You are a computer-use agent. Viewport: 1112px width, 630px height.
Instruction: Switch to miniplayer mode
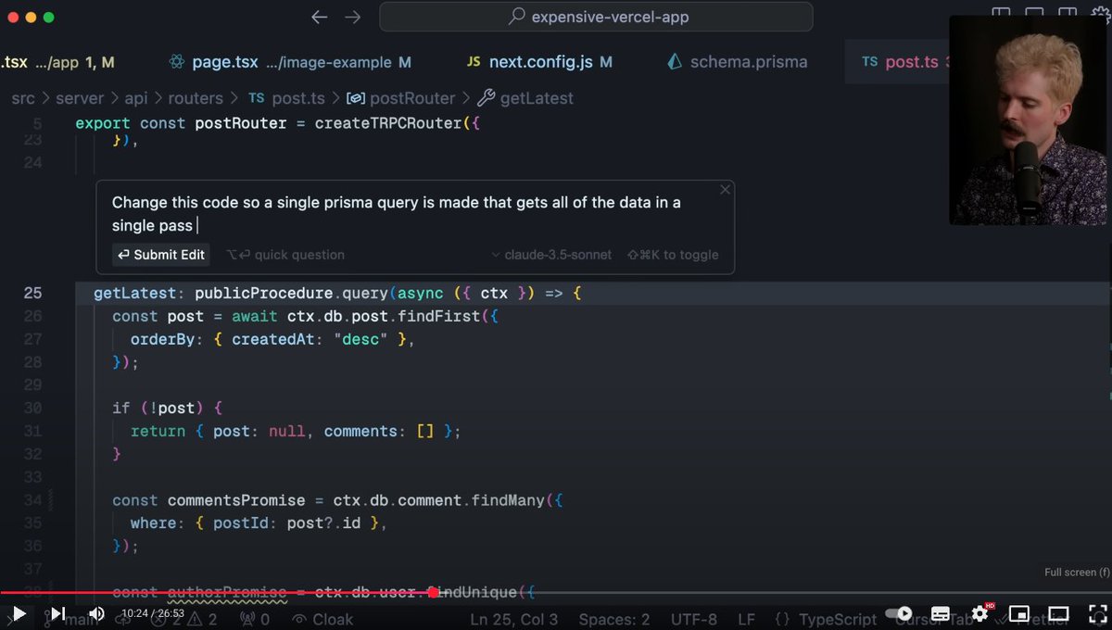click(1019, 613)
